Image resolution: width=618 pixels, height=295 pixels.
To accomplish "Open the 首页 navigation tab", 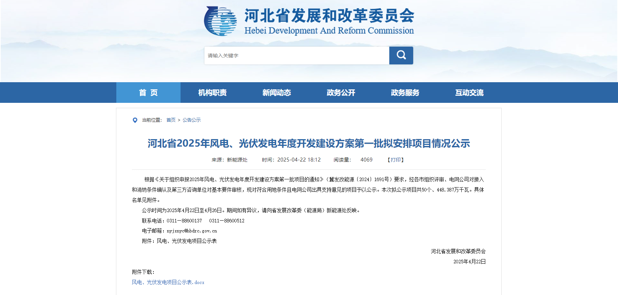I will coord(148,93).
